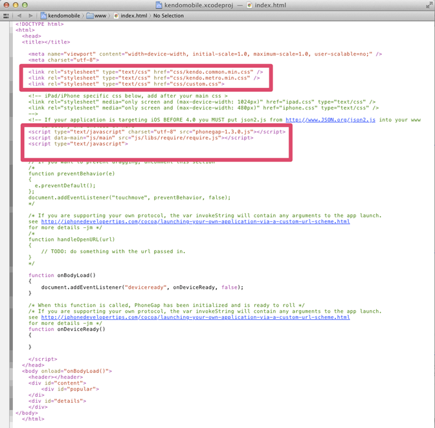The image size is (435, 428).
Task: Go back with the left arrow
Action: pos(19,16)
